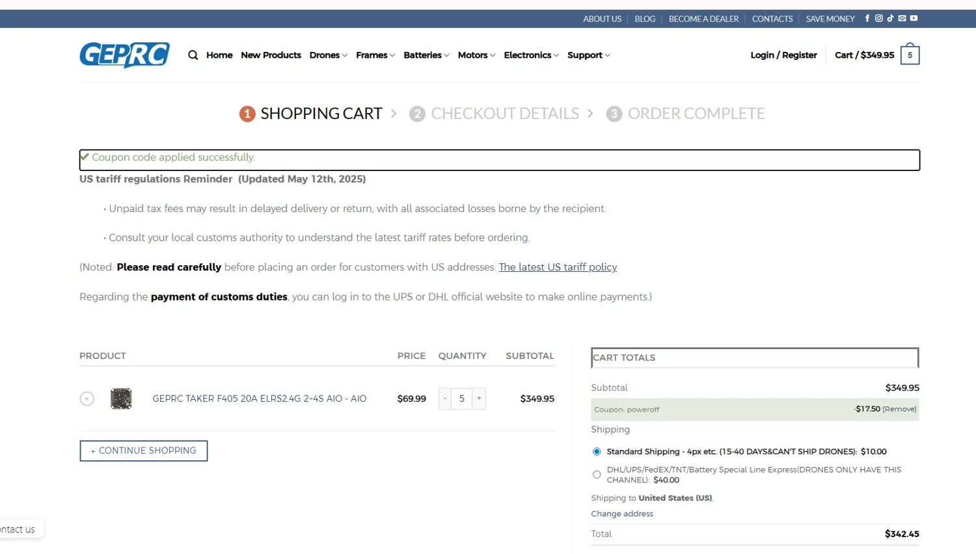The width and height of the screenshot is (976, 554).
Task: Visit the YouTube social icon
Action: pyautogui.click(x=914, y=18)
